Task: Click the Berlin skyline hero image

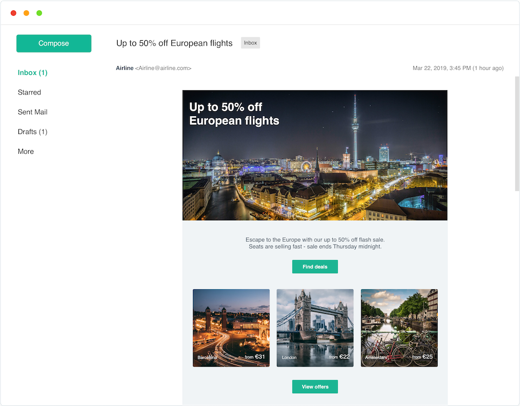Action: [314, 155]
